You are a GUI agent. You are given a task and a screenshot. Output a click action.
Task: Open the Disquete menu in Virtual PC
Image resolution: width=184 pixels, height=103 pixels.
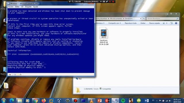coord(28,7)
